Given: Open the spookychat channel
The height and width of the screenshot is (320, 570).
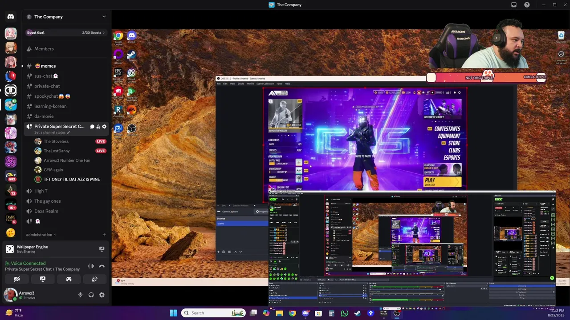Looking at the screenshot, I should 67,96.
